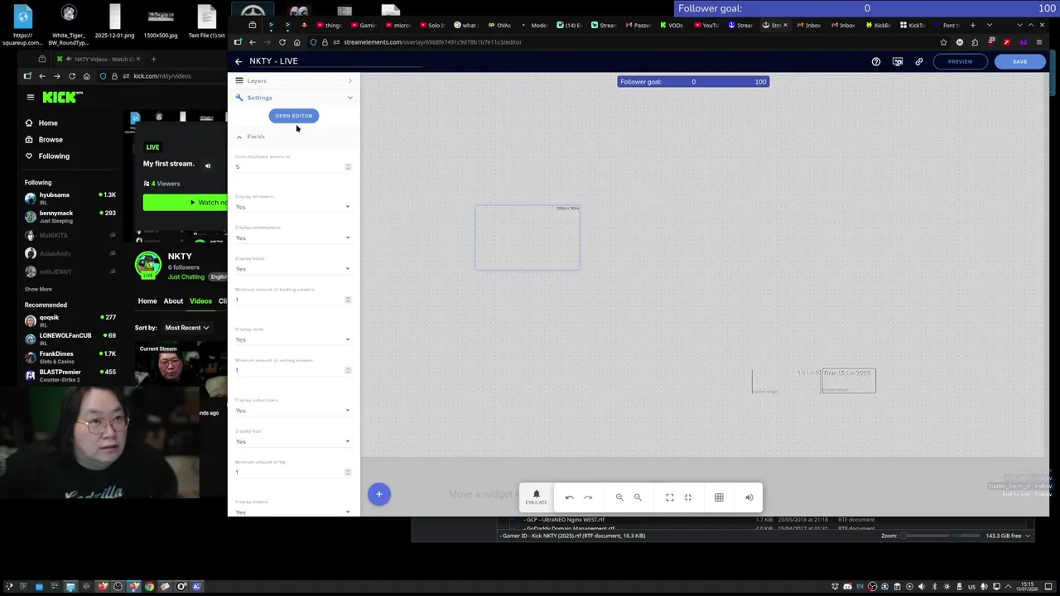Click the Minimum amount of hosting viewers field

pos(293,300)
